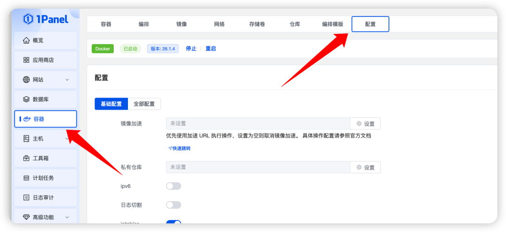Select 容器 in the sidebar
The height and width of the screenshot is (232, 506).
[x=45, y=119]
